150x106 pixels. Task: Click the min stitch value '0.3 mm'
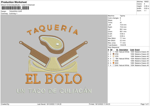[x=123, y=40]
